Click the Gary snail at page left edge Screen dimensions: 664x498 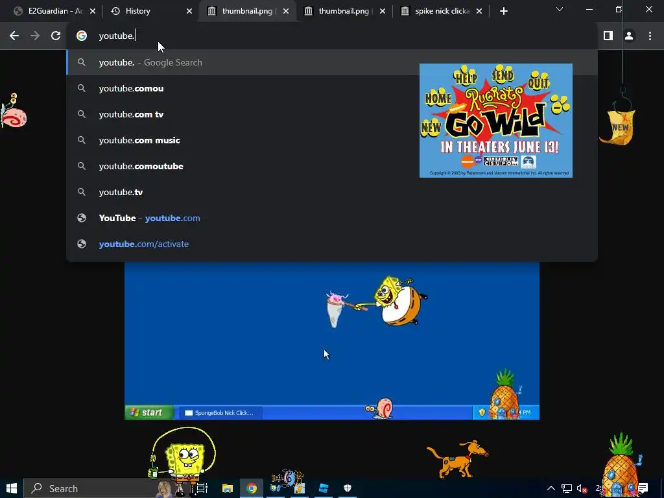click(13, 112)
